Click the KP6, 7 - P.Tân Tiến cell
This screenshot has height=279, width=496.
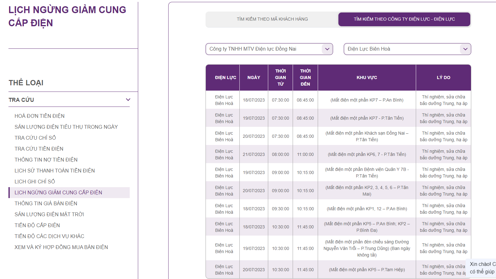click(x=367, y=154)
